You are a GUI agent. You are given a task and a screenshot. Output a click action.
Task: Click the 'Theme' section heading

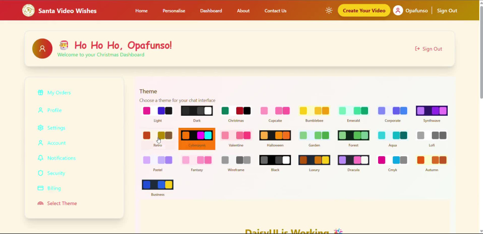pos(148,92)
